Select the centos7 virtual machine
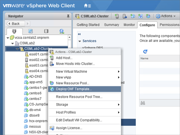The width and height of the screenshot is (180, 135). point(33,99)
